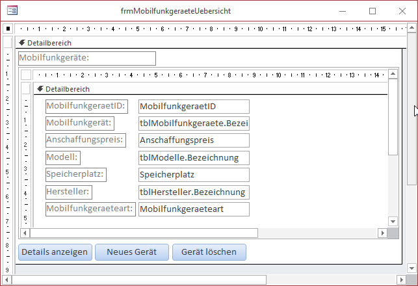Click the Mobilfunkgeraeteart text box
The width and height of the screenshot is (418, 286).
click(x=194, y=209)
